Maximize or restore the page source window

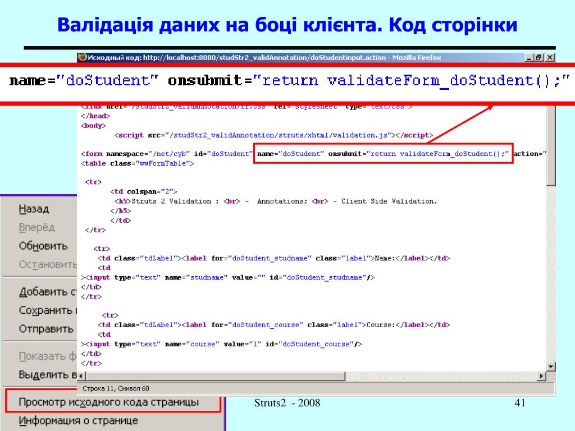pyautogui.click(x=539, y=57)
